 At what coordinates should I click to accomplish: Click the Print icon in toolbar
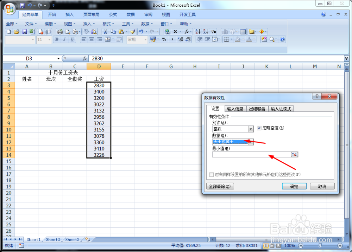(60, 32)
